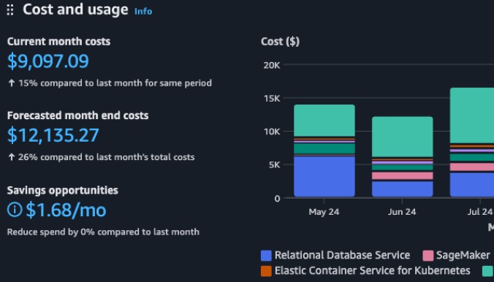Toggle Elastic Container Service for Kubernetes legend label
Viewport: 494px width, 282px height.
pos(373,270)
